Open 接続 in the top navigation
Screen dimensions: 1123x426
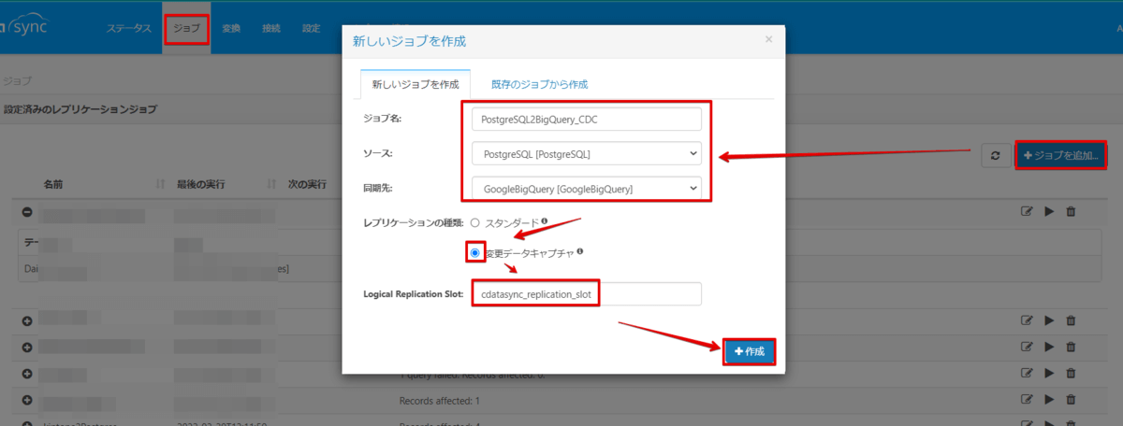pyautogui.click(x=271, y=28)
